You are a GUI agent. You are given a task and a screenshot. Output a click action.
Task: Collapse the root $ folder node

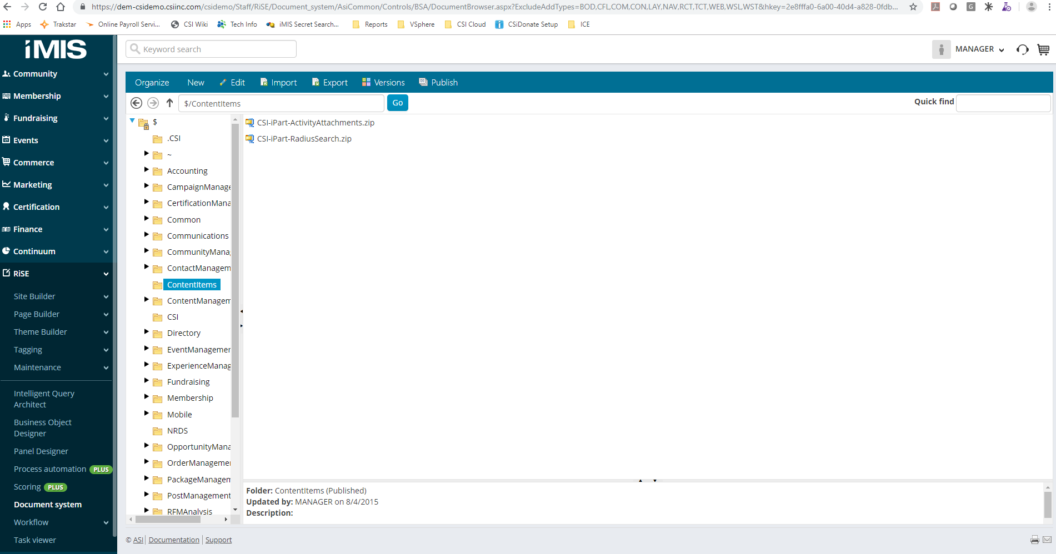132,120
